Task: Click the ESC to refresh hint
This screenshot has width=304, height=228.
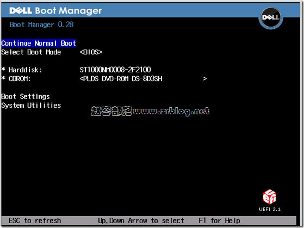Action: coord(35,220)
